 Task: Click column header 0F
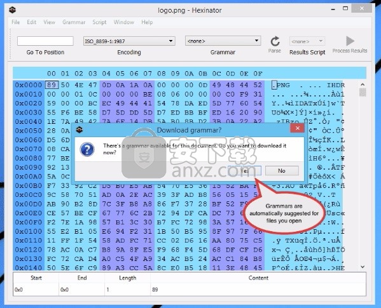point(258,74)
